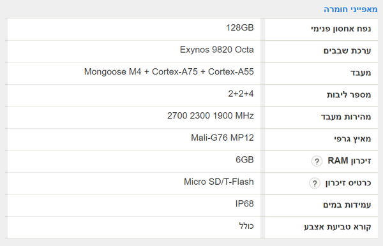Click the 128GB storage value

[x=239, y=27]
